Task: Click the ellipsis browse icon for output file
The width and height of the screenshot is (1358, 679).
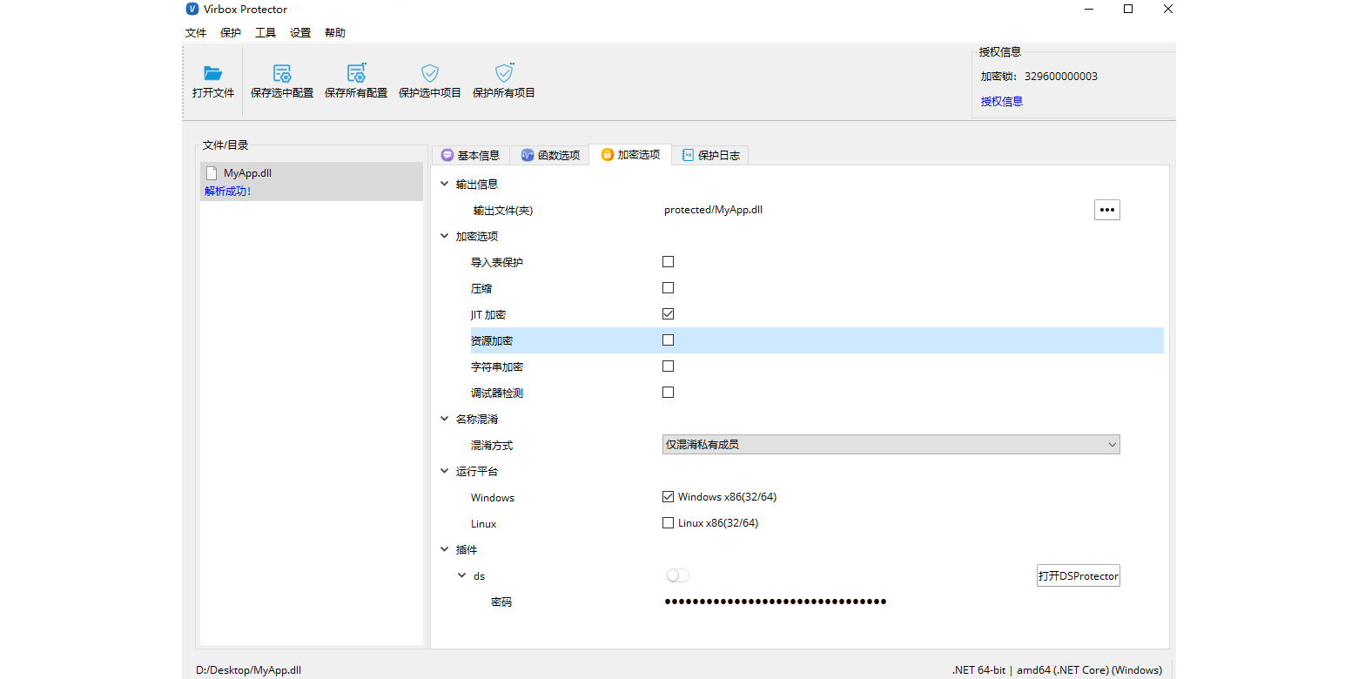Action: [1106, 209]
